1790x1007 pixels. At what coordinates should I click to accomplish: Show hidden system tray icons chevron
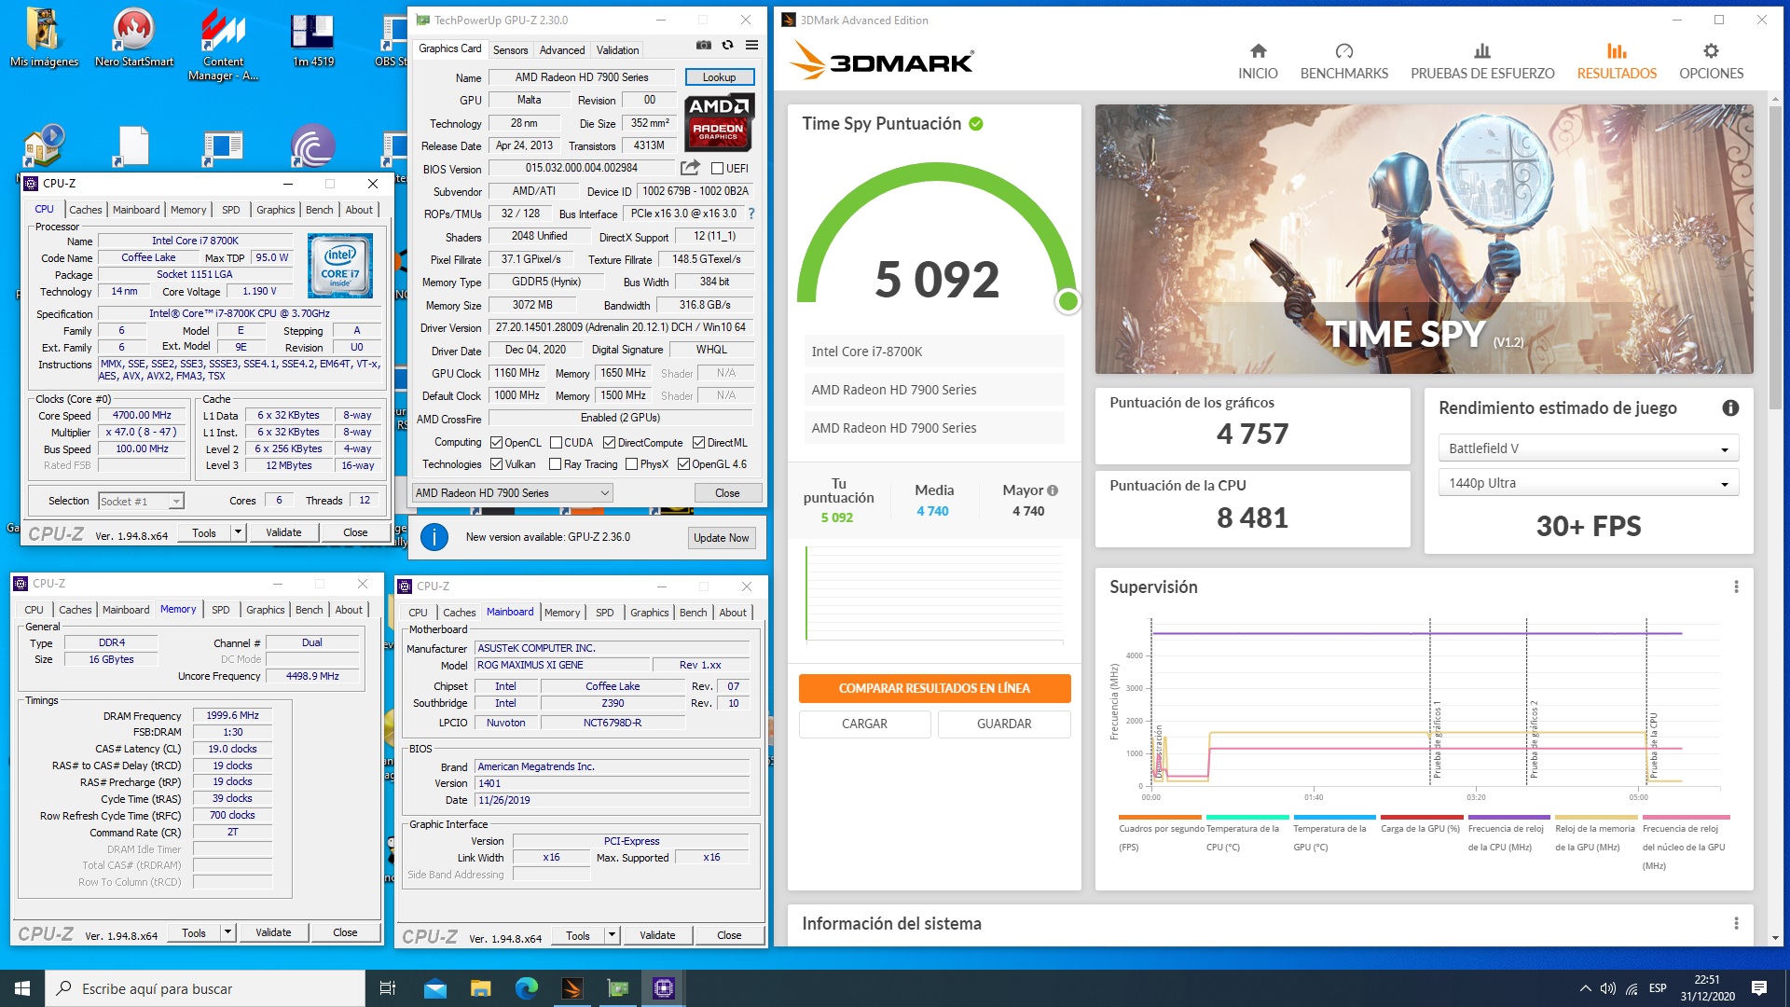pos(1585,988)
